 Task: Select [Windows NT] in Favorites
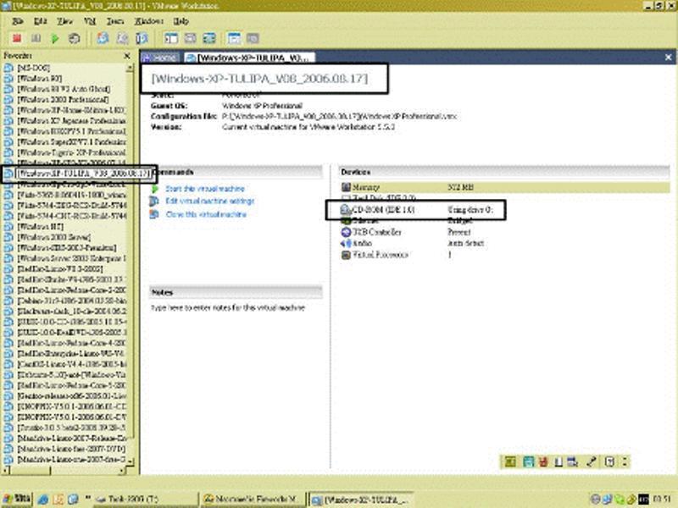click(40, 226)
